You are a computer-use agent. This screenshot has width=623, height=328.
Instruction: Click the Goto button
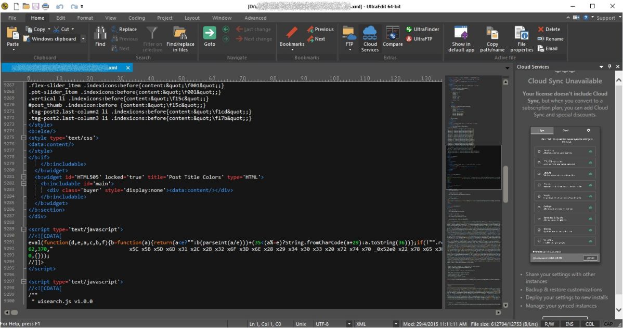pyautogui.click(x=210, y=36)
